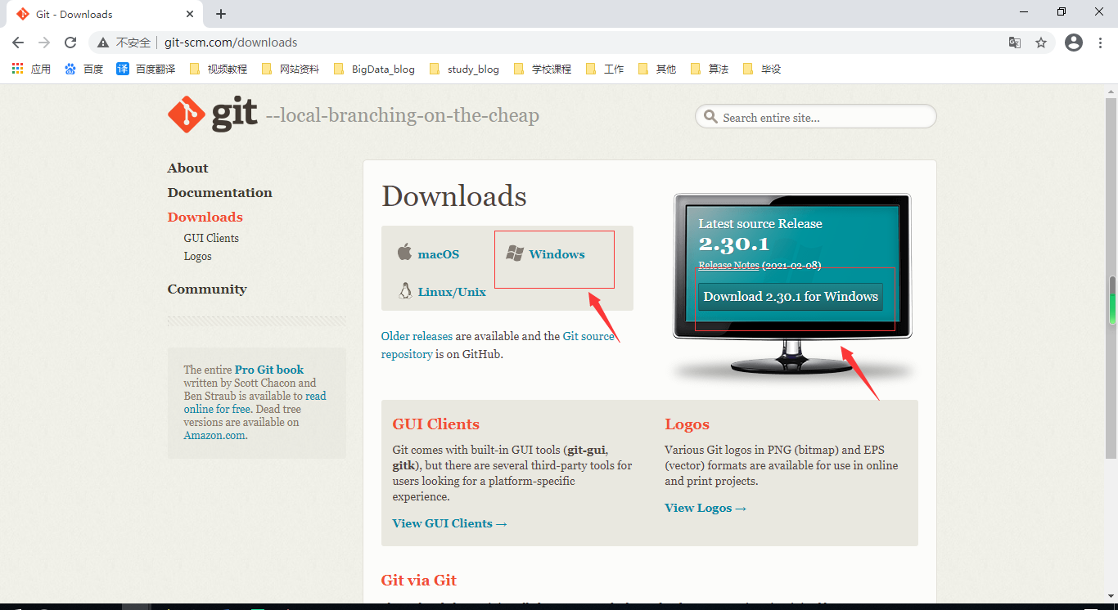Click the Windows logo icon under Downloads

tap(514, 253)
